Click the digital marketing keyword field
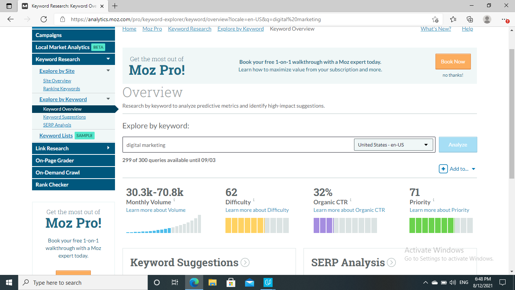Viewport: 515px width, 290px height. (x=238, y=145)
